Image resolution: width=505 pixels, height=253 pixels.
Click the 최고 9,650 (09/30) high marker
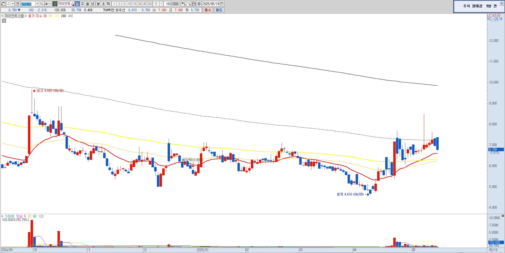pos(48,91)
